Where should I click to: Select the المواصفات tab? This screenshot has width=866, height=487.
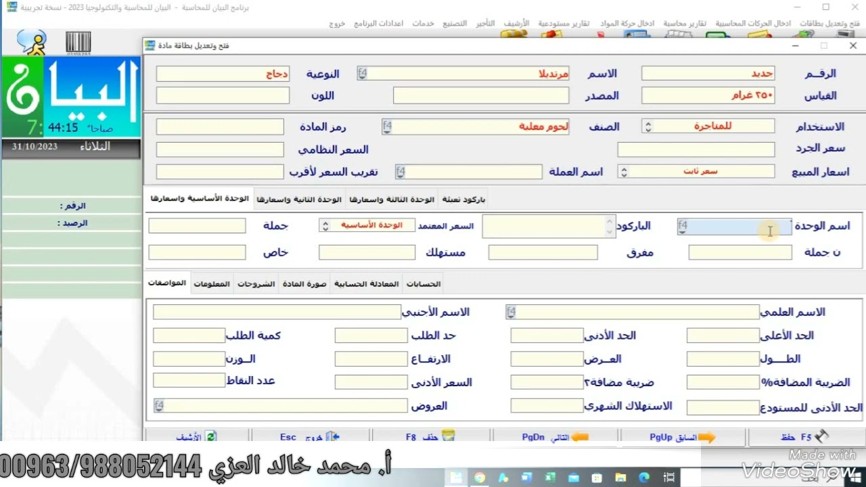click(167, 283)
